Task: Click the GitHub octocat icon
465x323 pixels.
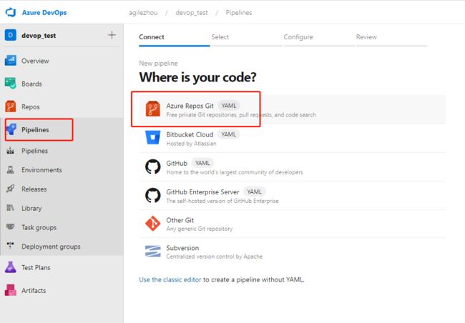Action: pyautogui.click(x=152, y=167)
